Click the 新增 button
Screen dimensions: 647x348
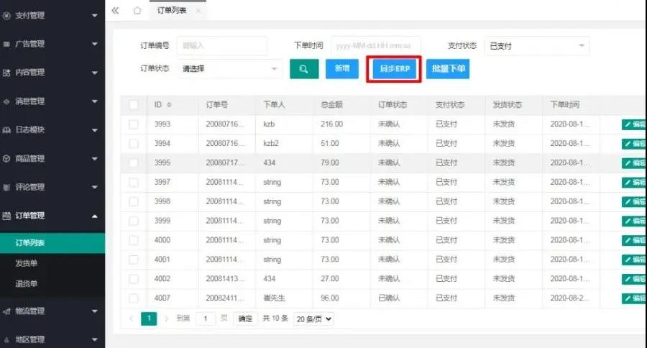(x=342, y=69)
